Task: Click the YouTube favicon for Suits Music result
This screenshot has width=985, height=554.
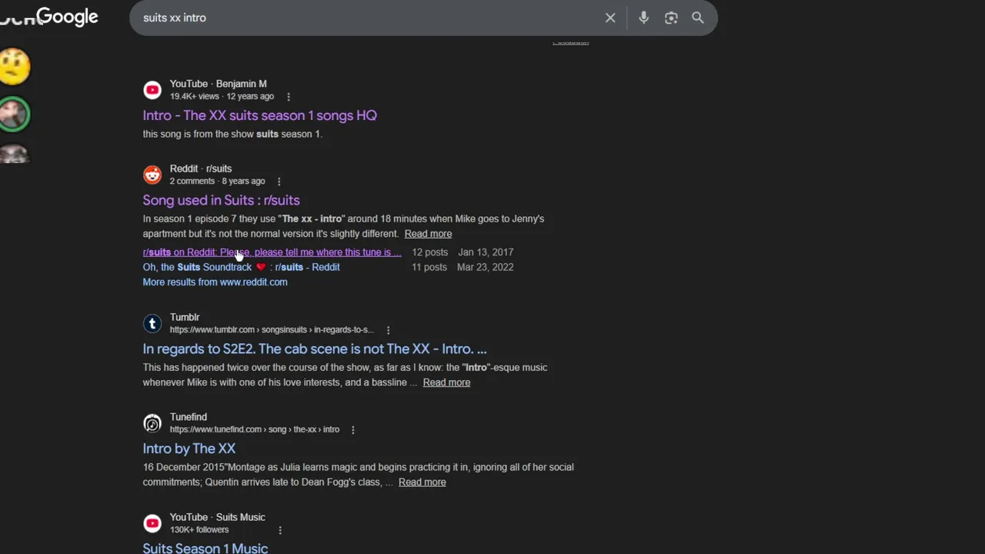Action: (152, 523)
